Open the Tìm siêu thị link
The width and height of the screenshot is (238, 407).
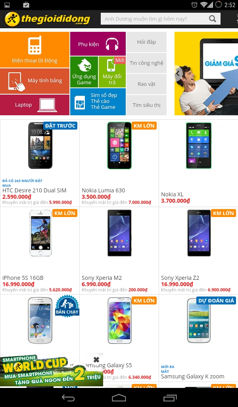pyautogui.click(x=146, y=105)
